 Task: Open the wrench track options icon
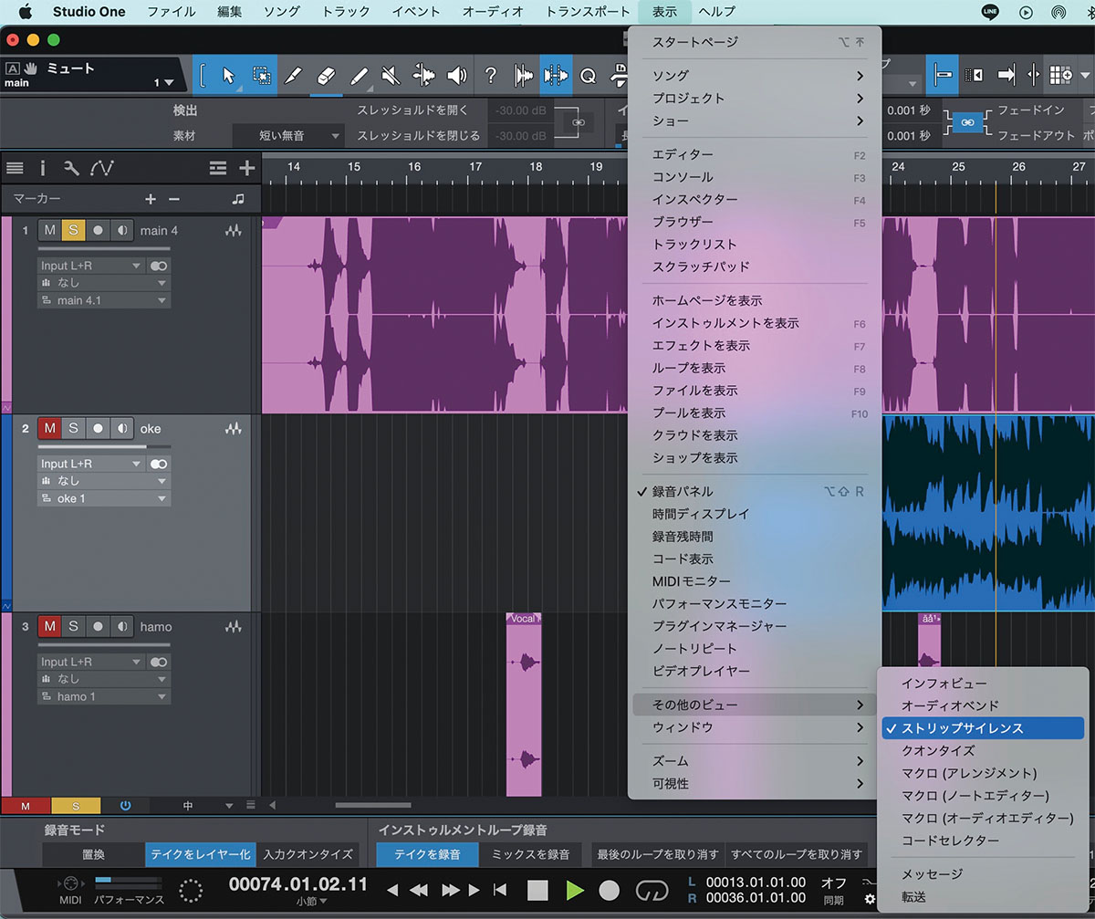(71, 168)
